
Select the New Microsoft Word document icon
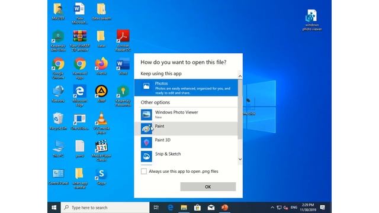pyautogui.click(x=80, y=13)
